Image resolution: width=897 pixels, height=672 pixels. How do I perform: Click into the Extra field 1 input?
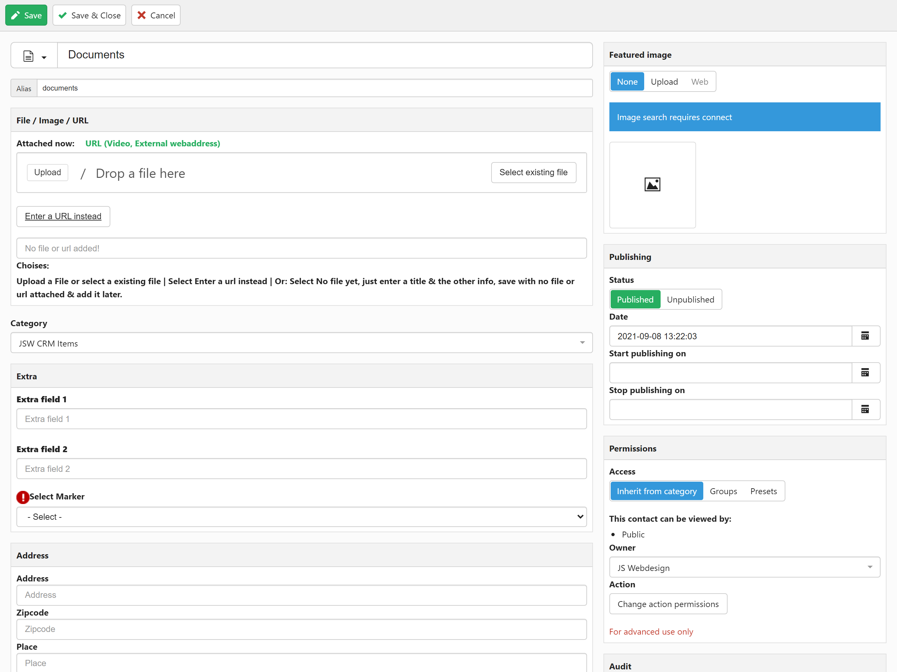click(301, 419)
